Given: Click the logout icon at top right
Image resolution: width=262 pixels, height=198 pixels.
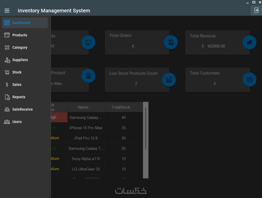Looking at the screenshot, I should 256,10.
